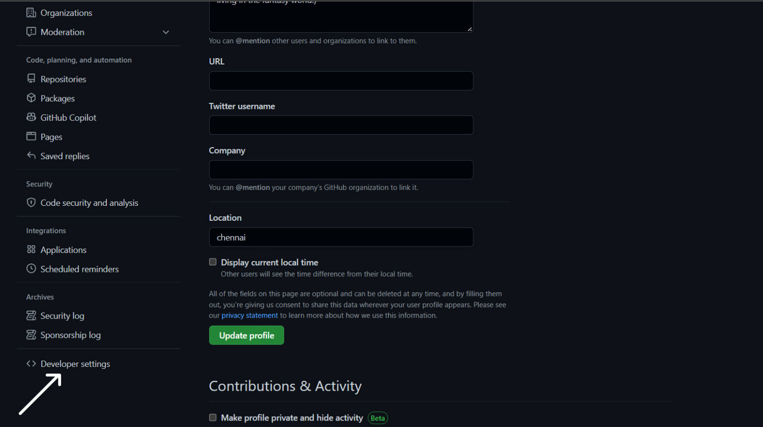Click the Developer settings code icon
763x427 pixels.
tap(31, 364)
